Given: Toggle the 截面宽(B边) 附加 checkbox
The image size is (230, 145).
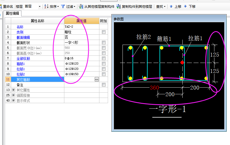Looking at the screenshot, I should point(104,48).
